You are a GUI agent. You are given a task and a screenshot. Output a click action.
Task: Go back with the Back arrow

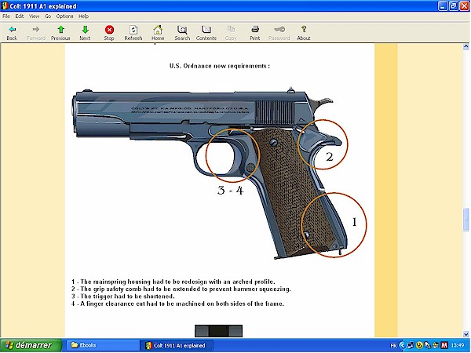(12, 32)
